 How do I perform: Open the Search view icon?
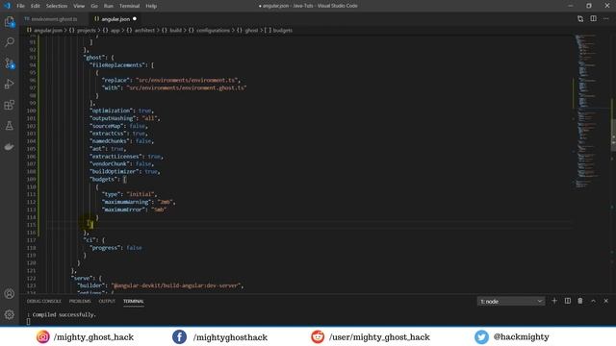(10, 42)
